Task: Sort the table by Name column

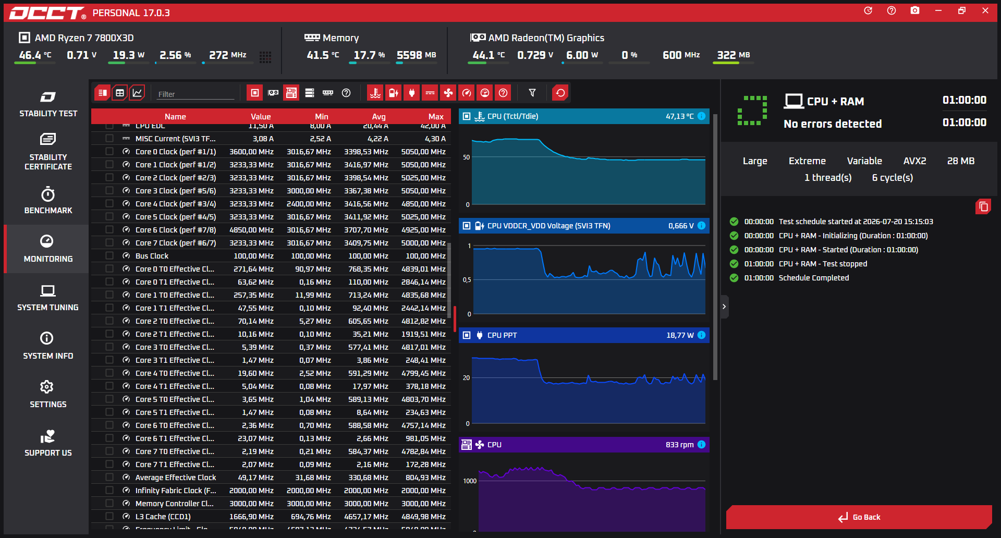Action: (x=175, y=117)
